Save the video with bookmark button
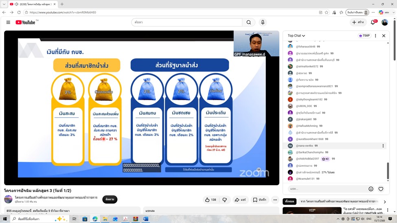The image size is (397, 223). point(259,200)
